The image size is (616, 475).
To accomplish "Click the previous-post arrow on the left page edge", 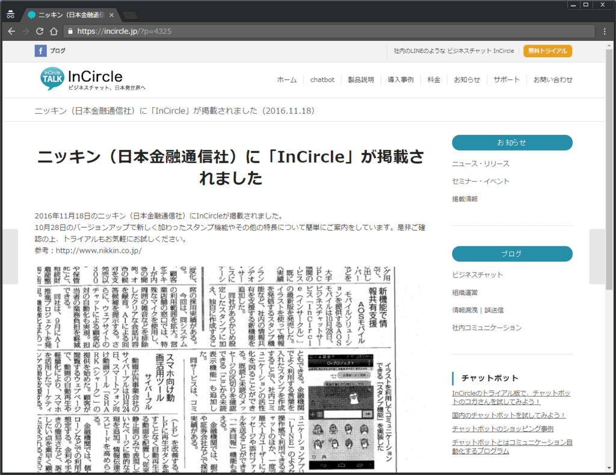I will 10,256.
